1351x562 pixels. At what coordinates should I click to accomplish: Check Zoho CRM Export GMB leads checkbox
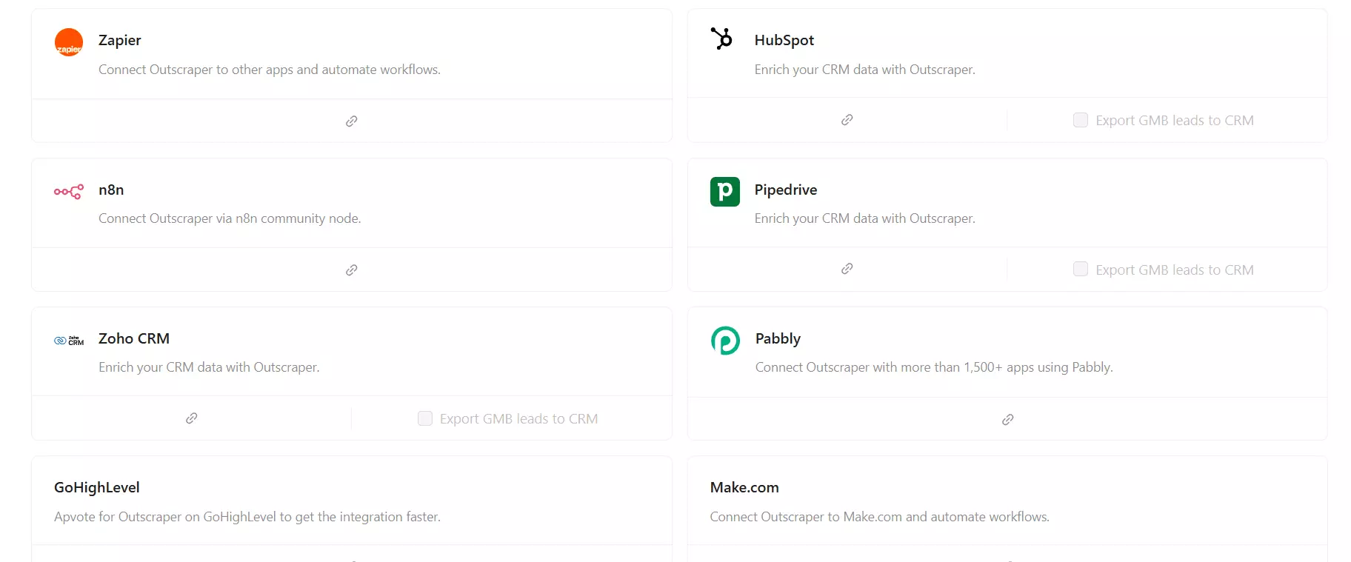425,418
